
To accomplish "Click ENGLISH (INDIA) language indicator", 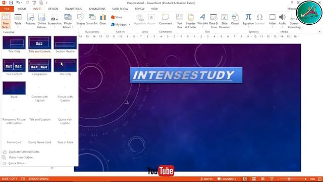I will [39, 179].
